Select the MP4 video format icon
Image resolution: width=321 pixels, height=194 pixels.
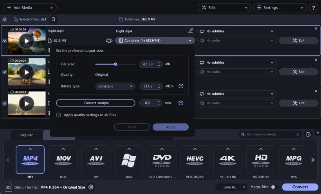(30, 160)
